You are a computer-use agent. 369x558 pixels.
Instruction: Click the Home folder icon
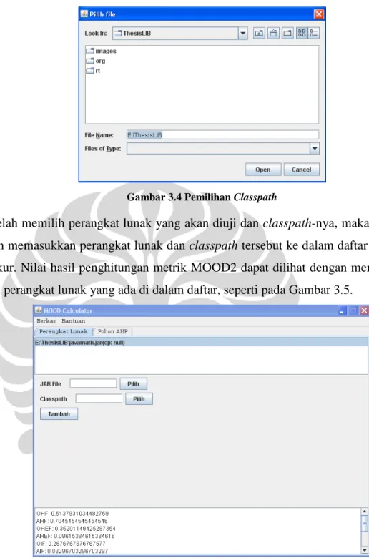click(x=273, y=33)
